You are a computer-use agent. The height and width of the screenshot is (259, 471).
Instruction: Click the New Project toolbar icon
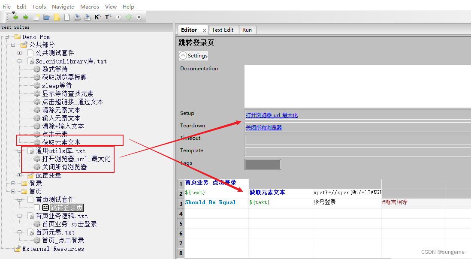tap(36, 18)
